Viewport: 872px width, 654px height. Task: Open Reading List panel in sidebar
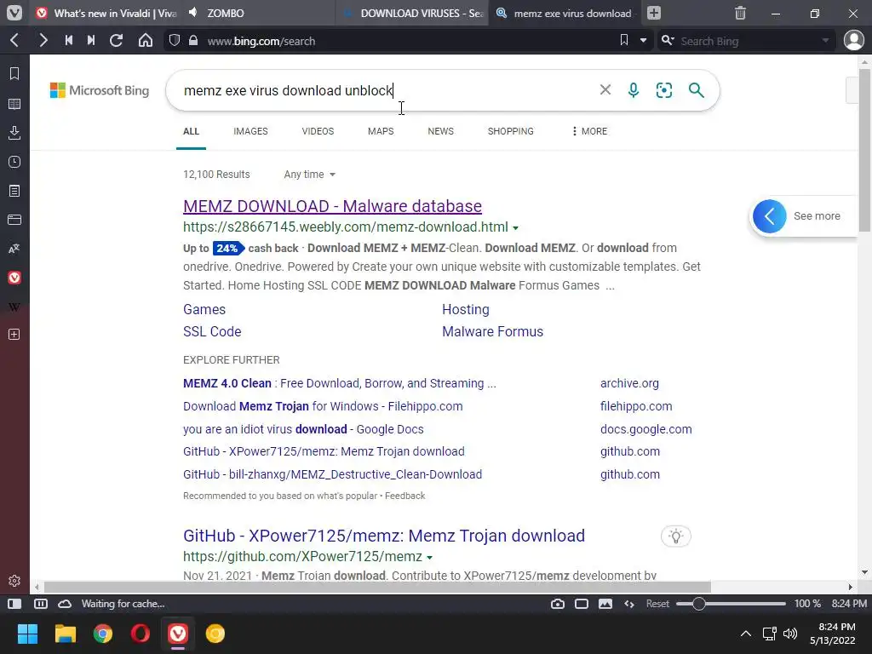[x=14, y=104]
